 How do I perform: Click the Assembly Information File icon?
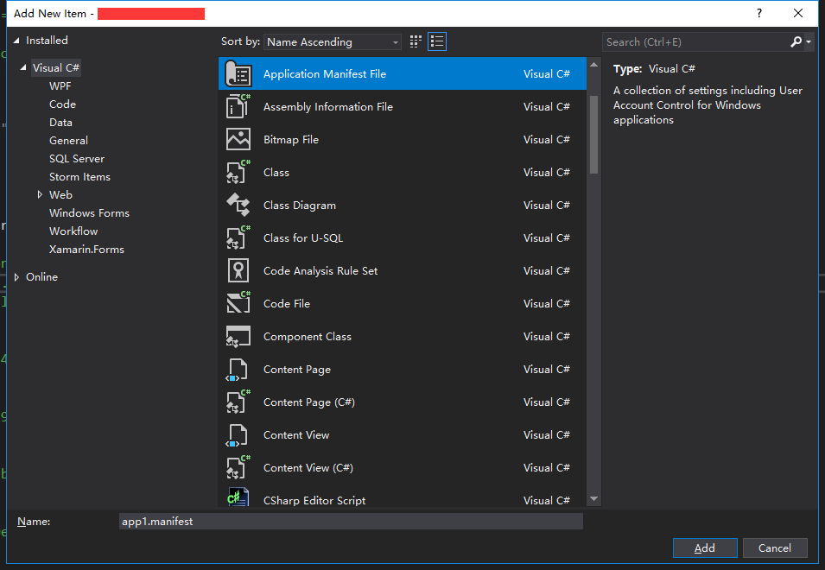(238, 106)
